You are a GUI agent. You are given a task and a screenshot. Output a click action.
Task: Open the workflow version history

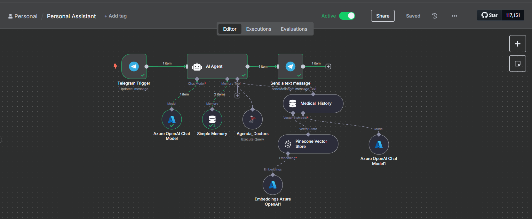[434, 16]
